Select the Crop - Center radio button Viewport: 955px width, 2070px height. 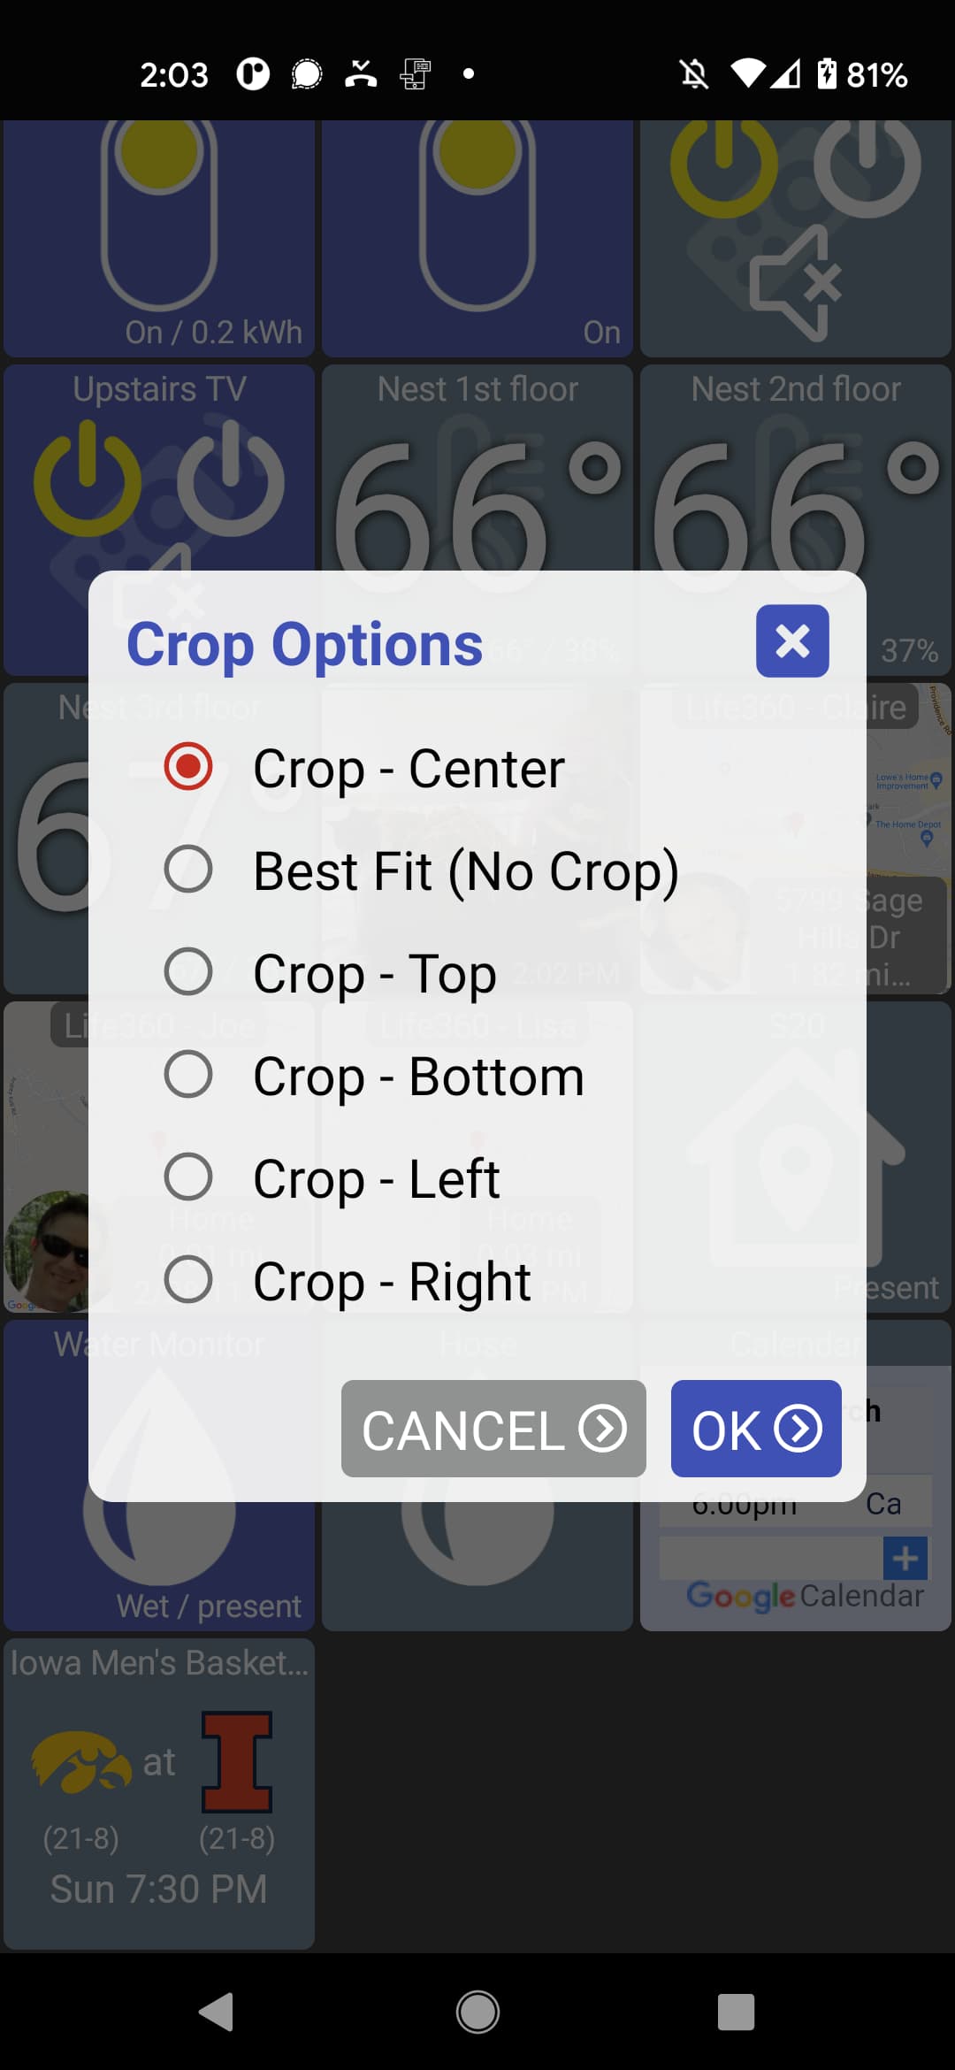tap(188, 767)
